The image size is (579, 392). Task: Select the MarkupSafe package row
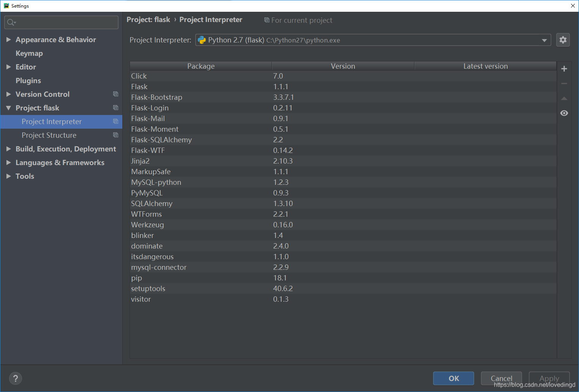(x=343, y=172)
